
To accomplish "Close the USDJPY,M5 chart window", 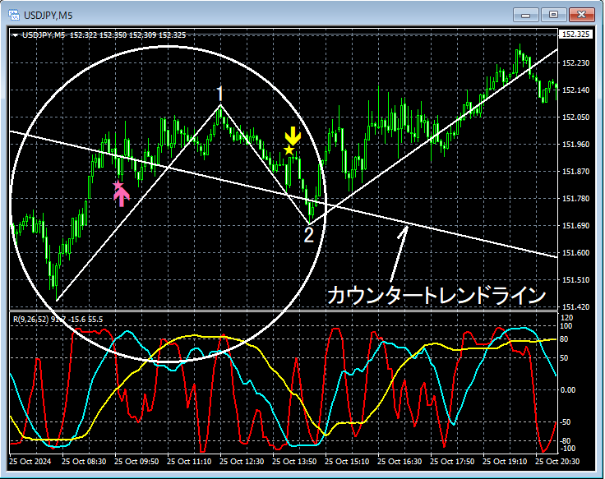I will pyautogui.click(x=581, y=15).
